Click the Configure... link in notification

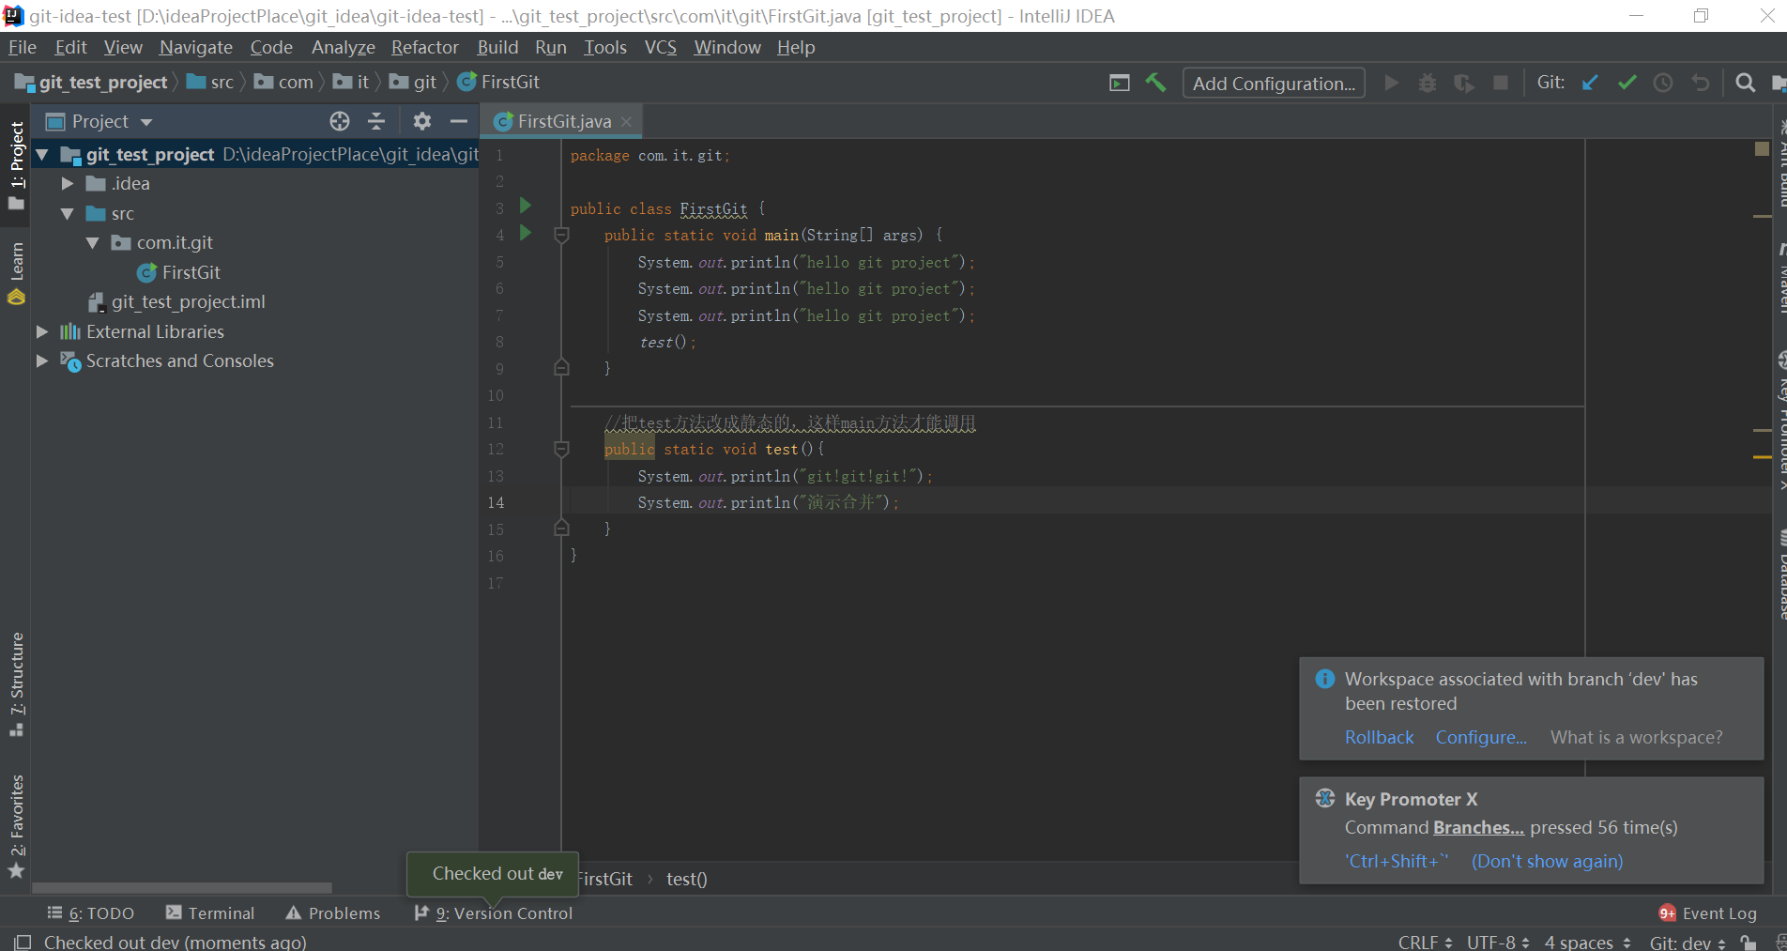[1480, 737]
